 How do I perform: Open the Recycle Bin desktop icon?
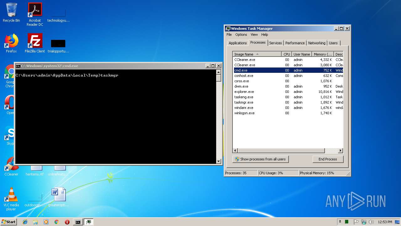tap(11, 13)
